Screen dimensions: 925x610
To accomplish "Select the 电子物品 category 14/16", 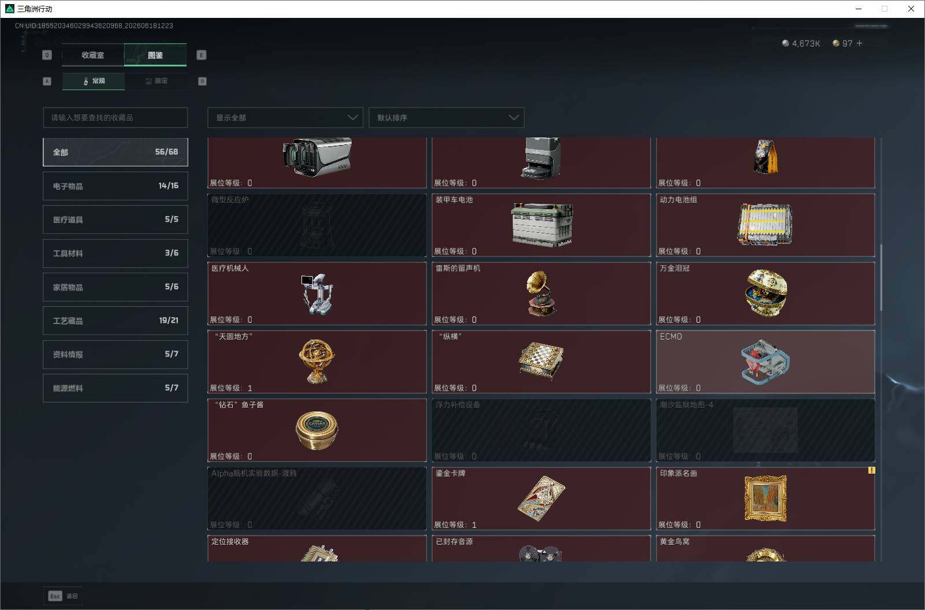I will 115,186.
